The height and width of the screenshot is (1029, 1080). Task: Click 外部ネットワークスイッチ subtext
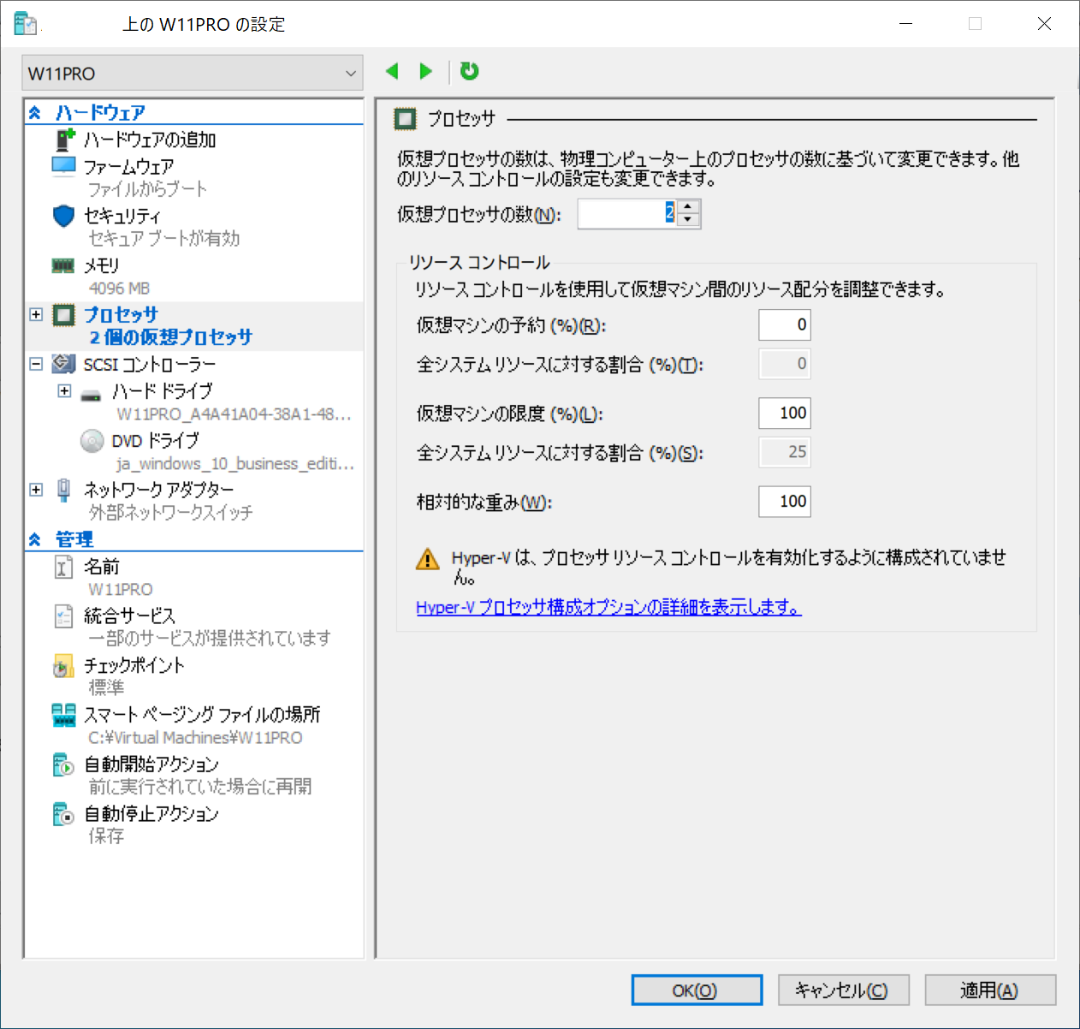[x=170, y=513]
